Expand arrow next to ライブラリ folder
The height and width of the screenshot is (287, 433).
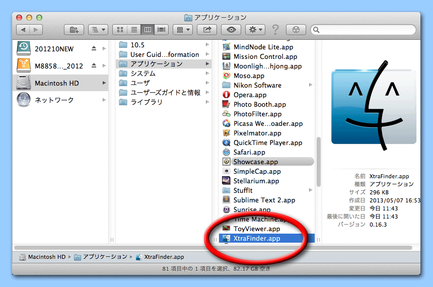[207, 102]
